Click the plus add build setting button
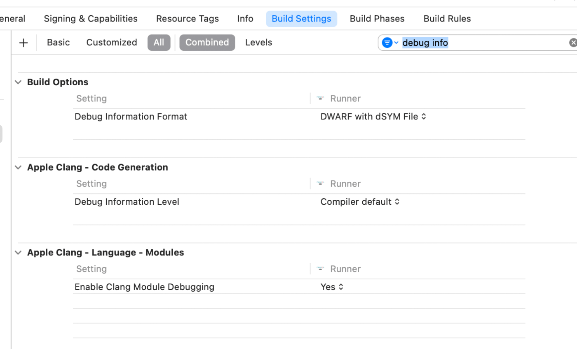This screenshot has height=349, width=577. (23, 42)
